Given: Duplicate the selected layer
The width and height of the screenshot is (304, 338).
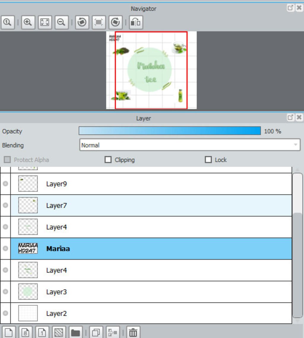Looking at the screenshot, I should 96,332.
